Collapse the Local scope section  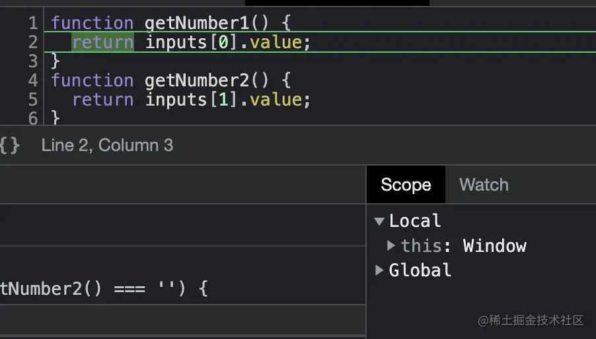pyautogui.click(x=379, y=221)
